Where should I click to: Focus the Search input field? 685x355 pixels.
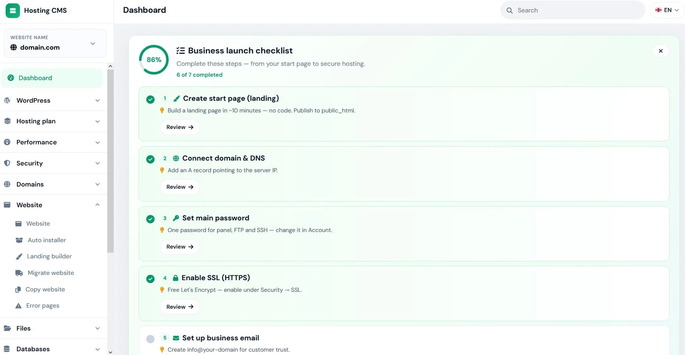click(572, 10)
